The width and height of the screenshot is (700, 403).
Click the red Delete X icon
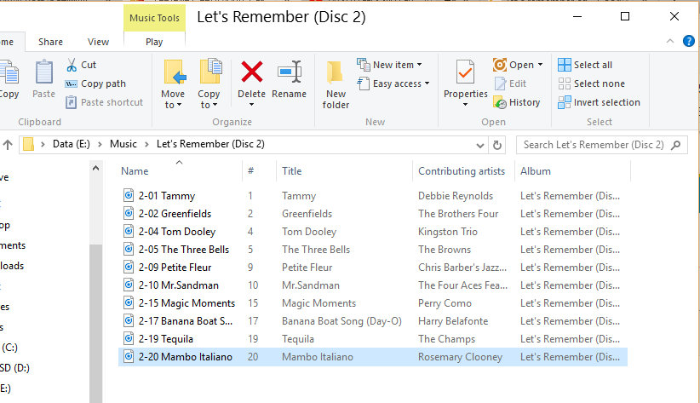pos(252,72)
